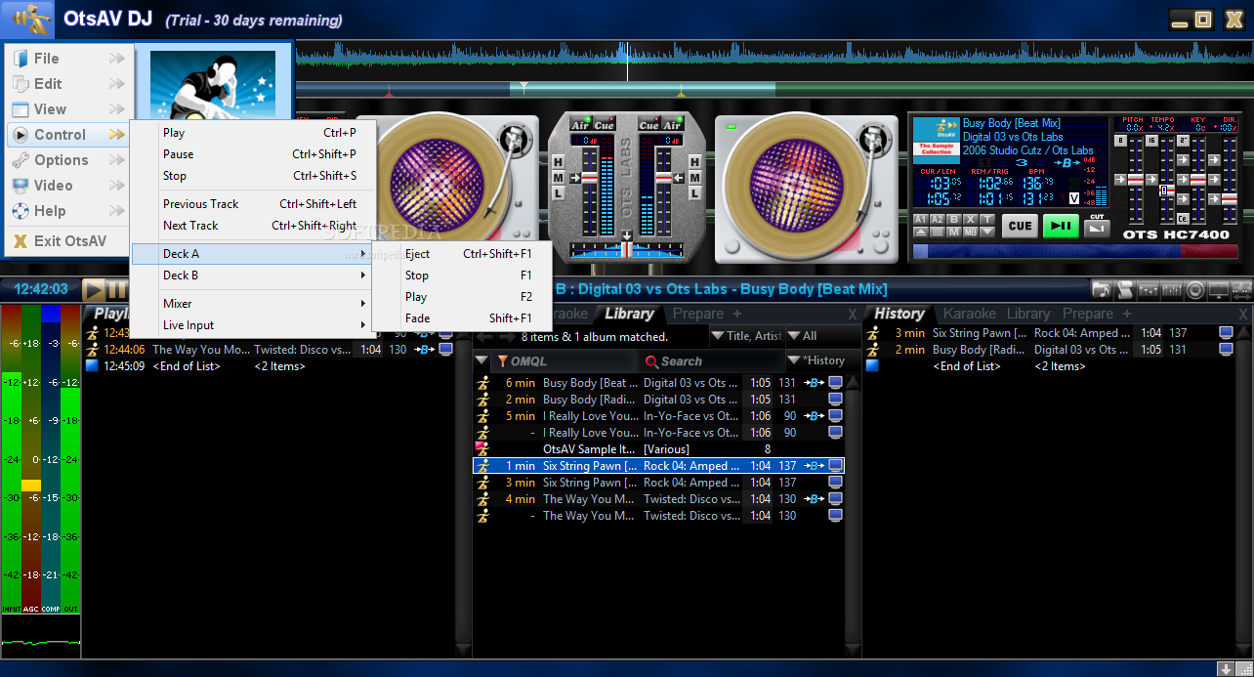Click the Deck B track progress bar
Image resolution: width=1254 pixels, height=677 pixels.
pyautogui.click(x=1075, y=251)
